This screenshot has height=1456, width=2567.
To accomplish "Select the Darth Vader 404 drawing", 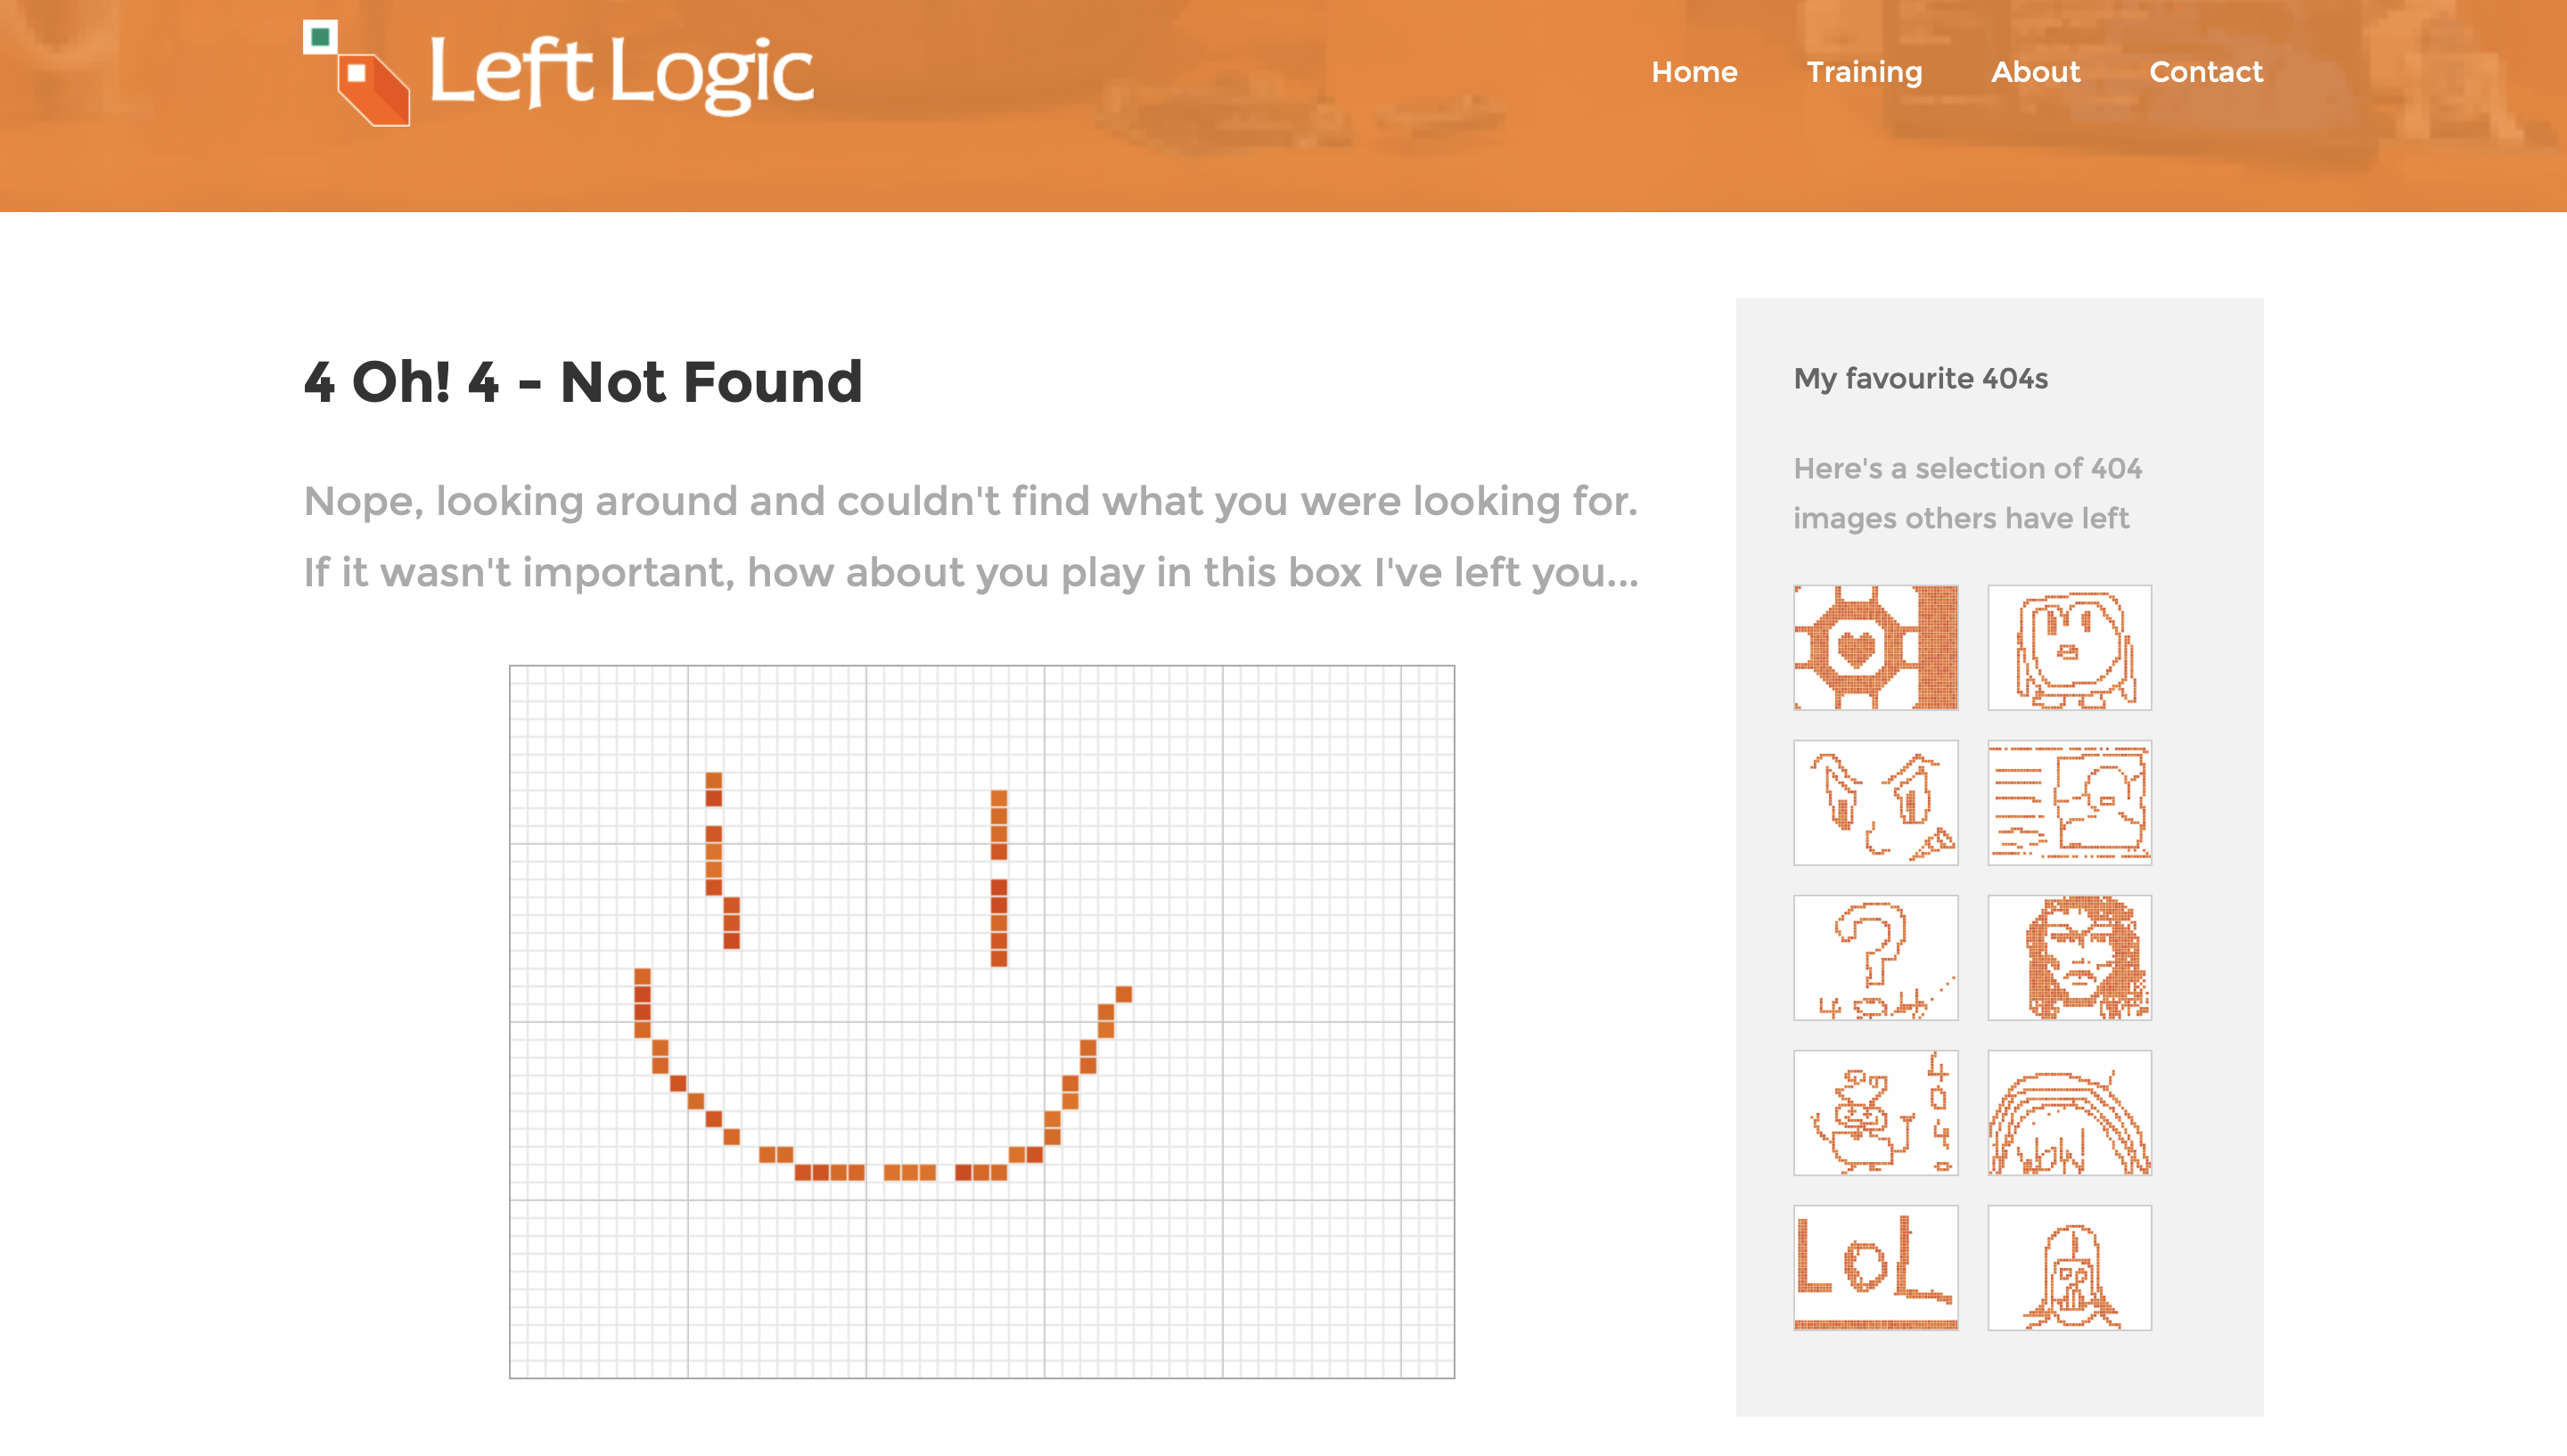I will pos(2069,1268).
